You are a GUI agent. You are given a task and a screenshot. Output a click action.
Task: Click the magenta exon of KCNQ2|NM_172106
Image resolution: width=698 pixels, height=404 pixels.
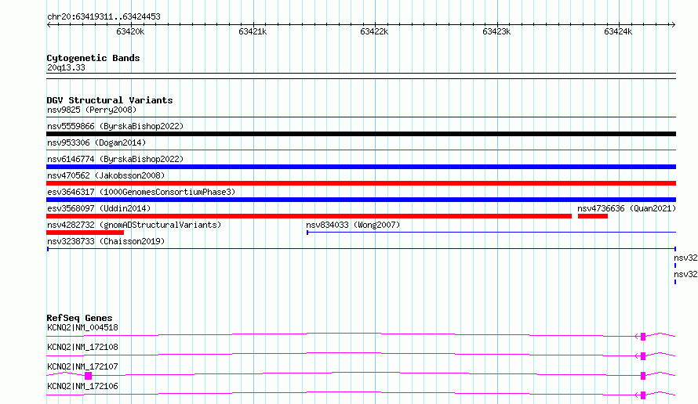pos(643,395)
